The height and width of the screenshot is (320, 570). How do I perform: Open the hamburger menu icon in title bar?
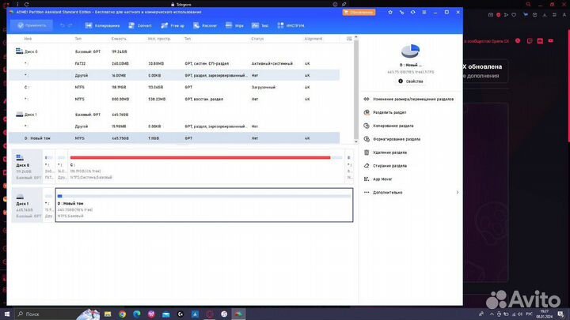[x=424, y=13]
